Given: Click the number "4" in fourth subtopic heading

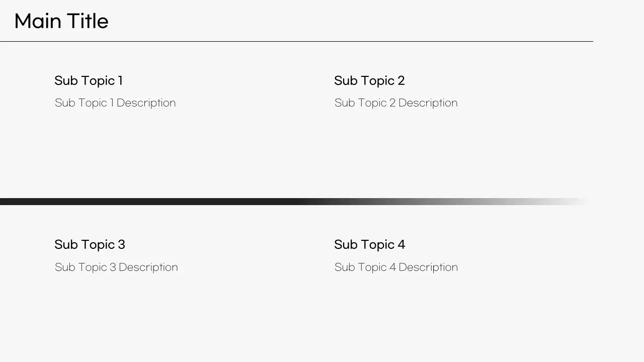Looking at the screenshot, I should coord(401,245).
